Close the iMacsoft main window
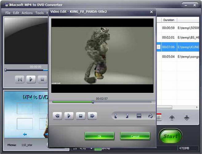Viewport: 202px width, 154px height. click(x=195, y=5)
